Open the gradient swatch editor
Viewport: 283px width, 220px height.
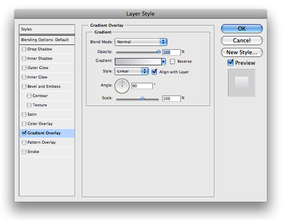click(138, 62)
